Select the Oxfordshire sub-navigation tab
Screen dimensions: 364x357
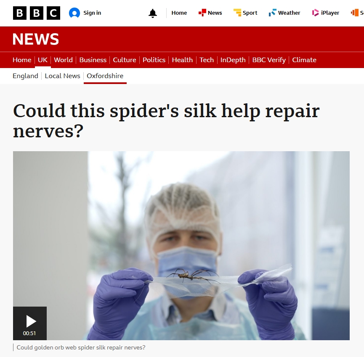(x=105, y=76)
